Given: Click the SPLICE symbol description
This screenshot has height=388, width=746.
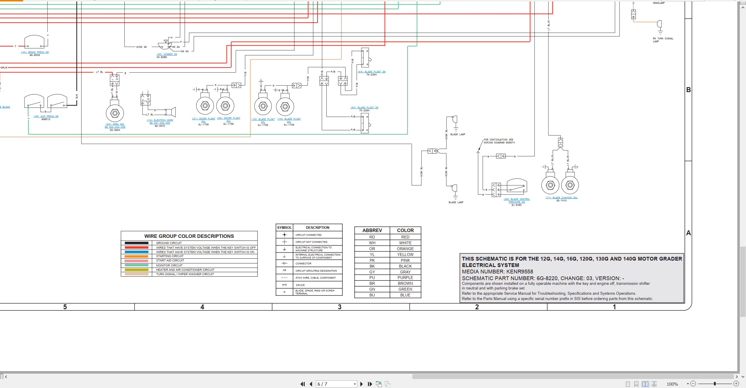Looking at the screenshot, I should tap(300, 285).
